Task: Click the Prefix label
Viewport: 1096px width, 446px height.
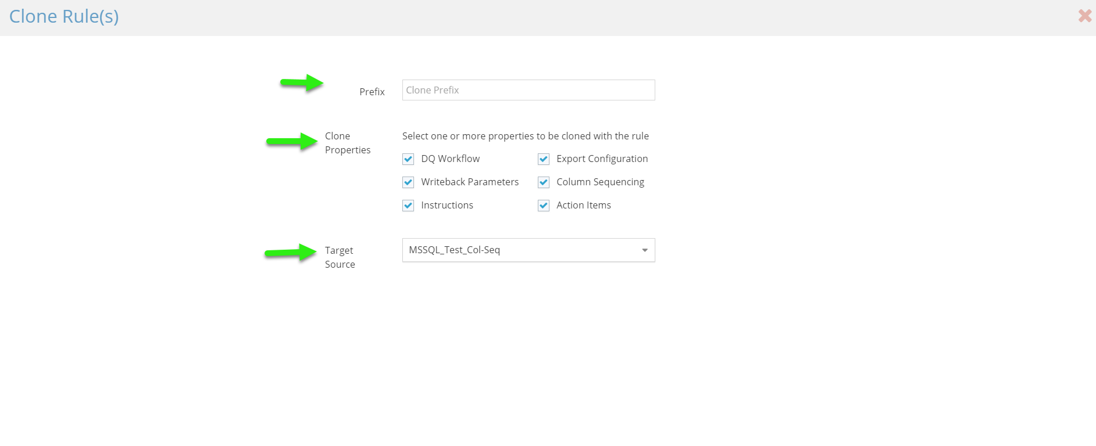Action: (x=372, y=92)
